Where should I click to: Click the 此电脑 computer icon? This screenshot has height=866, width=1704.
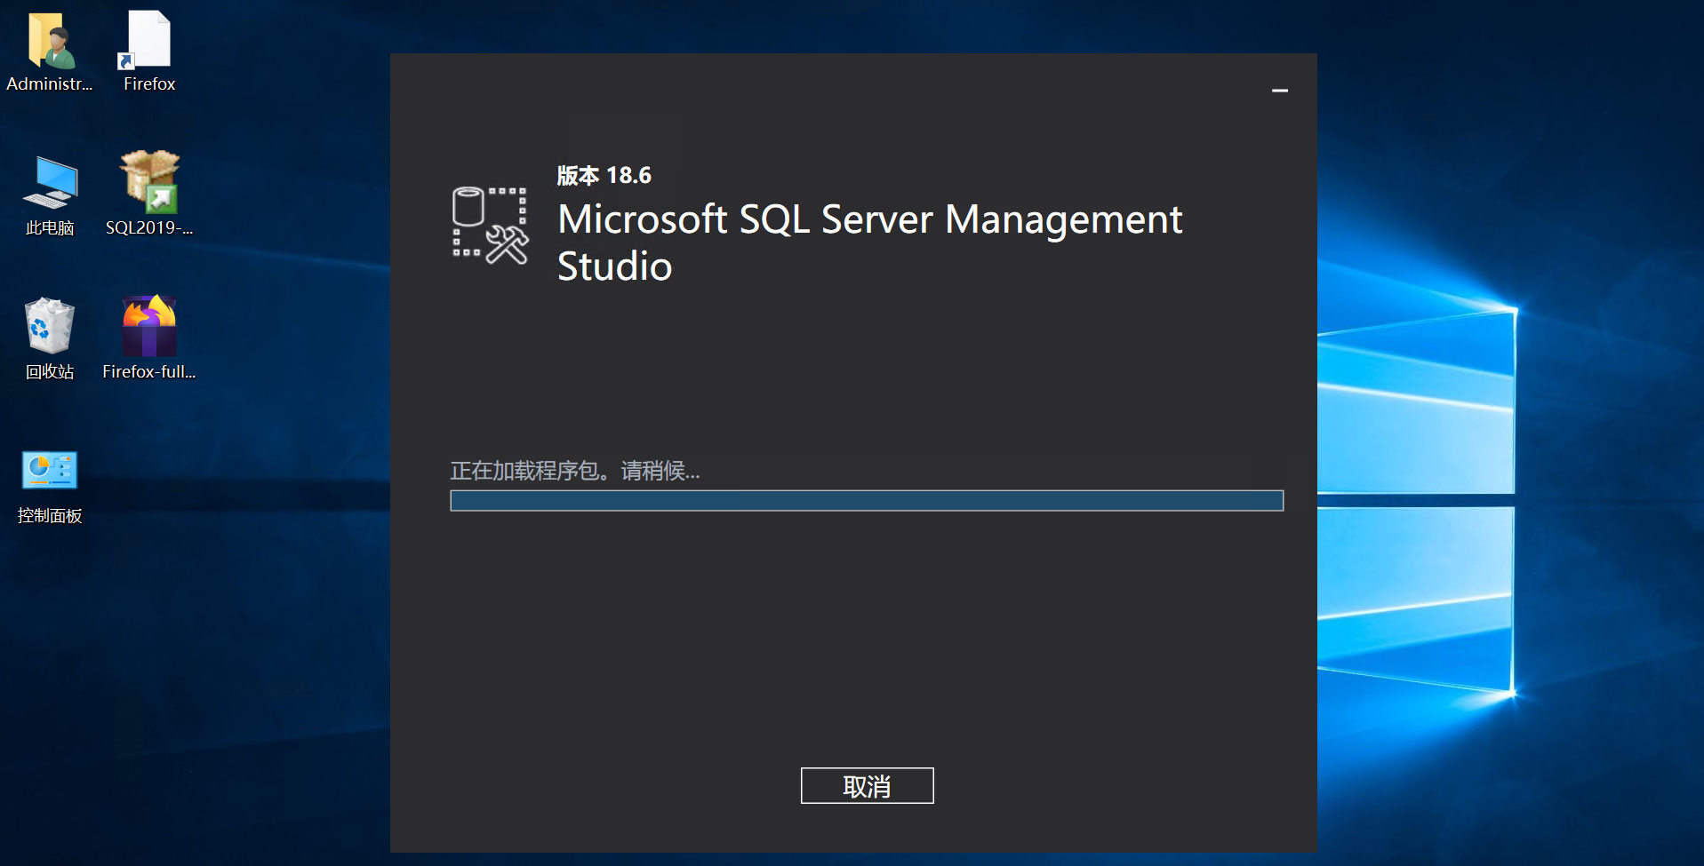click(x=50, y=182)
